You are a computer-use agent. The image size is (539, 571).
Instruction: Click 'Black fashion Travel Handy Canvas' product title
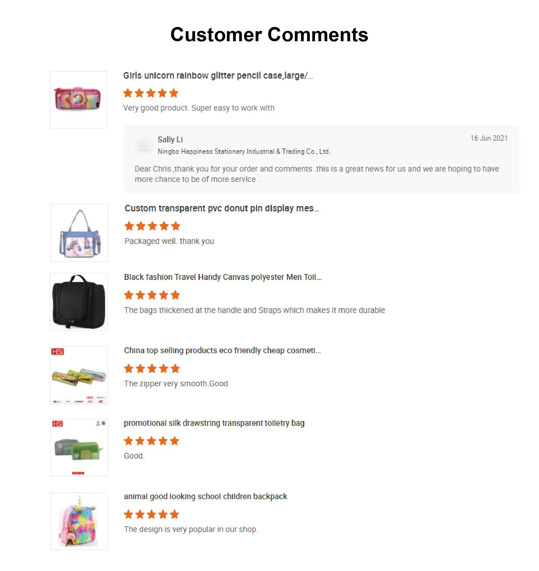(223, 277)
